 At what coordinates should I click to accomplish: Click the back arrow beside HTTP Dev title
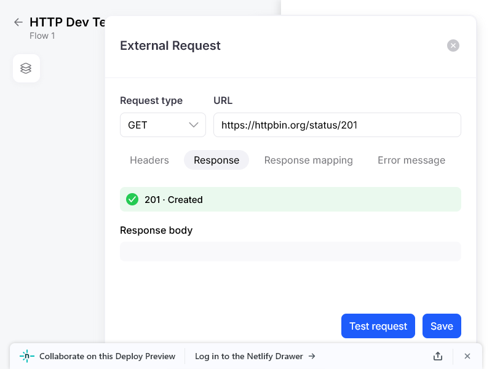point(18,22)
